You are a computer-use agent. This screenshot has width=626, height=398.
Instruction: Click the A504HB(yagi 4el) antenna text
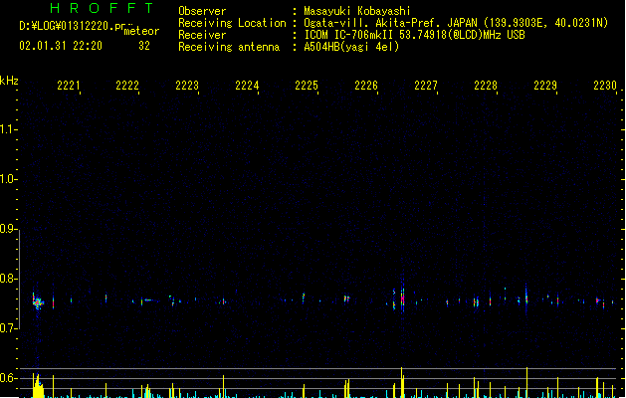[351, 47]
